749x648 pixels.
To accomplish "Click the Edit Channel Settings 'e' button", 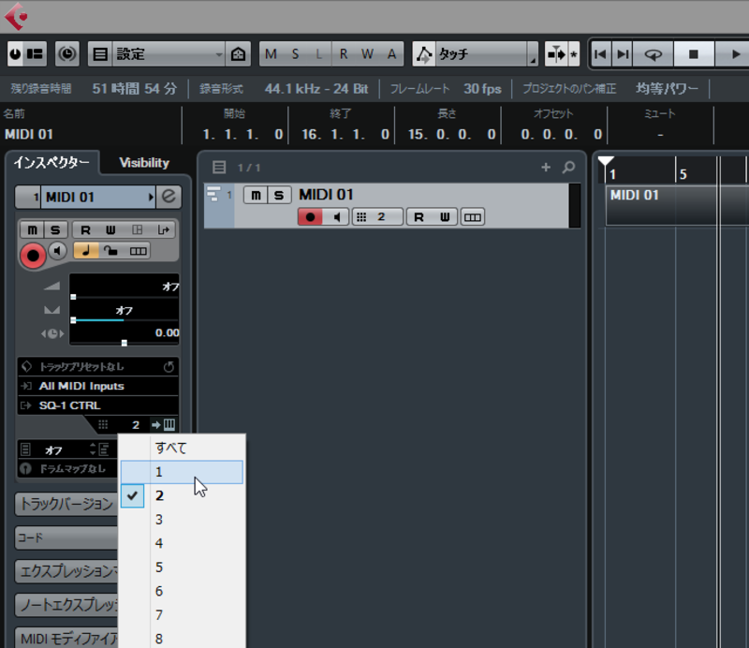I will (x=169, y=197).
